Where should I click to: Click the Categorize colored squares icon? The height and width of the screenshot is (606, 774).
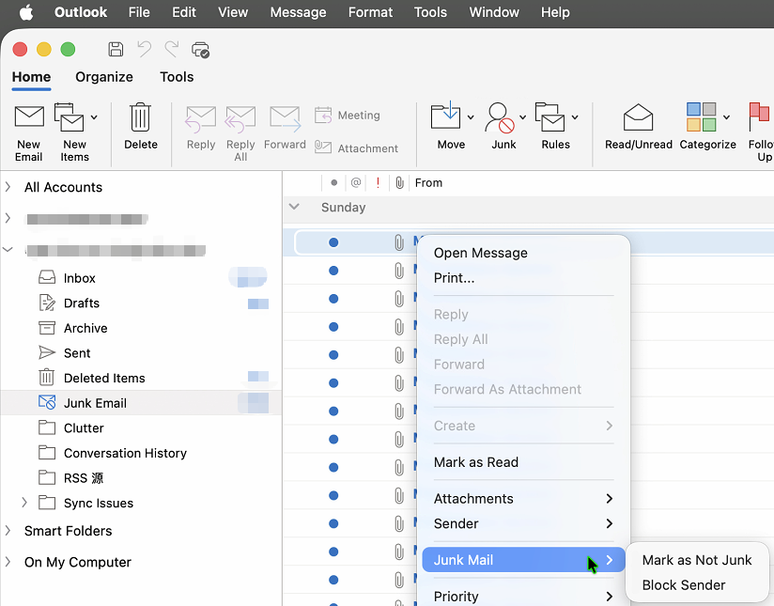(x=701, y=117)
